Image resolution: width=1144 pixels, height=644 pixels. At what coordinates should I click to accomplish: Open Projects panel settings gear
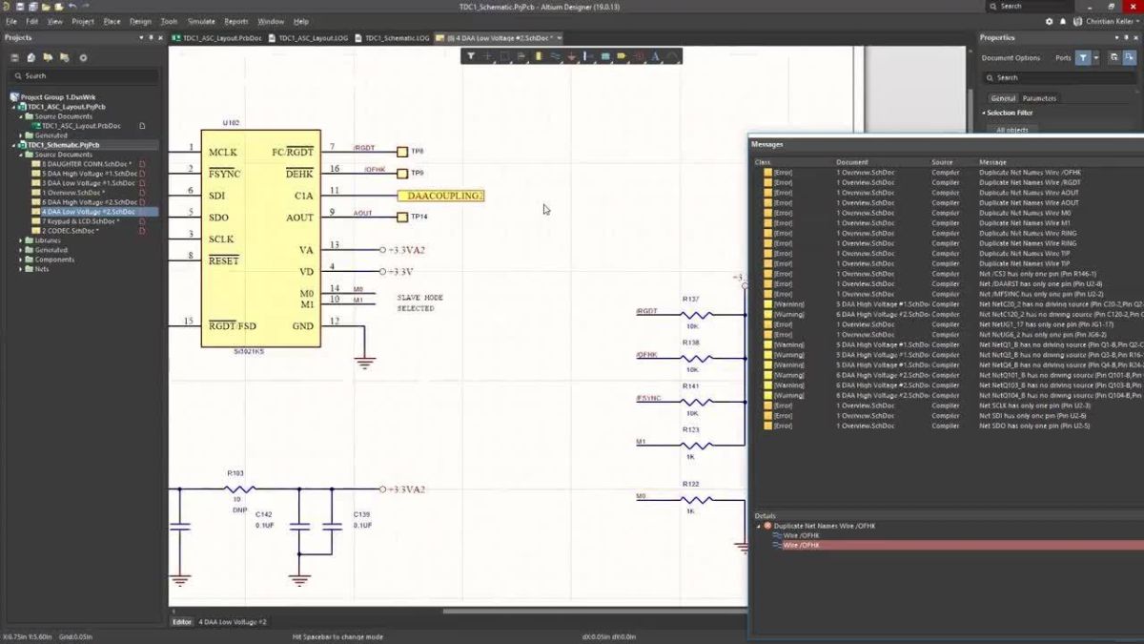click(83, 57)
